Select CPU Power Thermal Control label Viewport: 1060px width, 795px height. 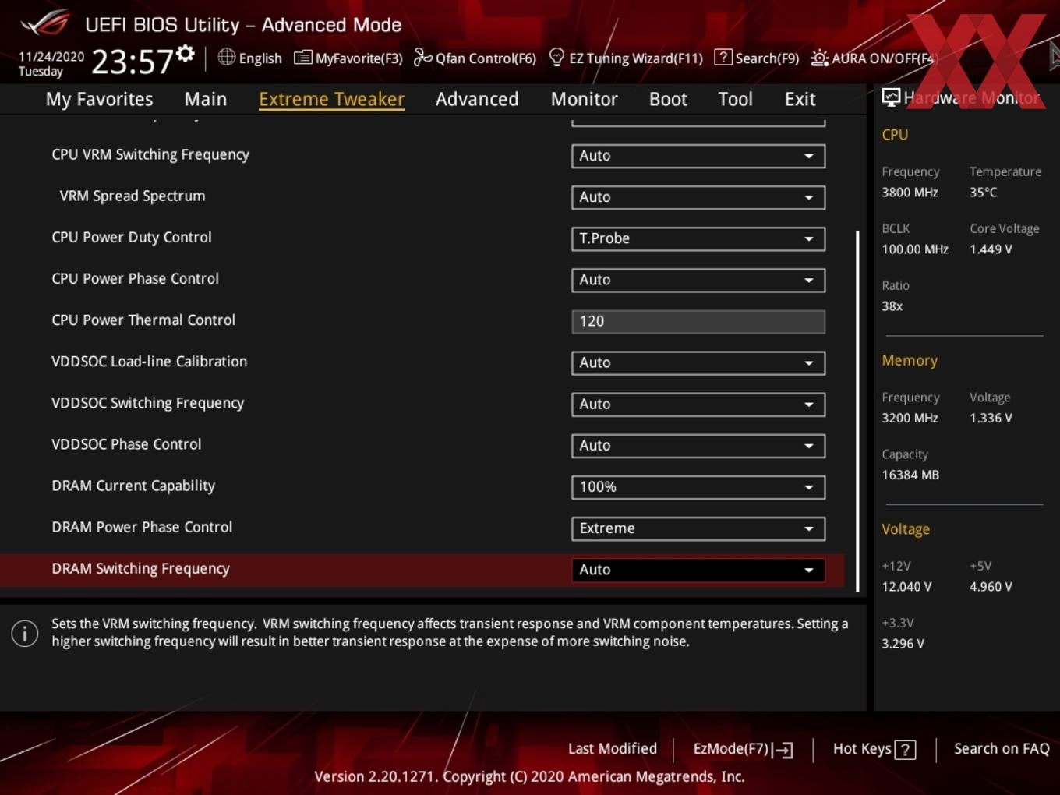coord(143,320)
